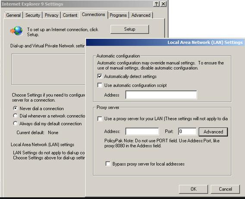This screenshot has width=245, height=199.
Task: Open the Security tab
Action: pos(33,15)
